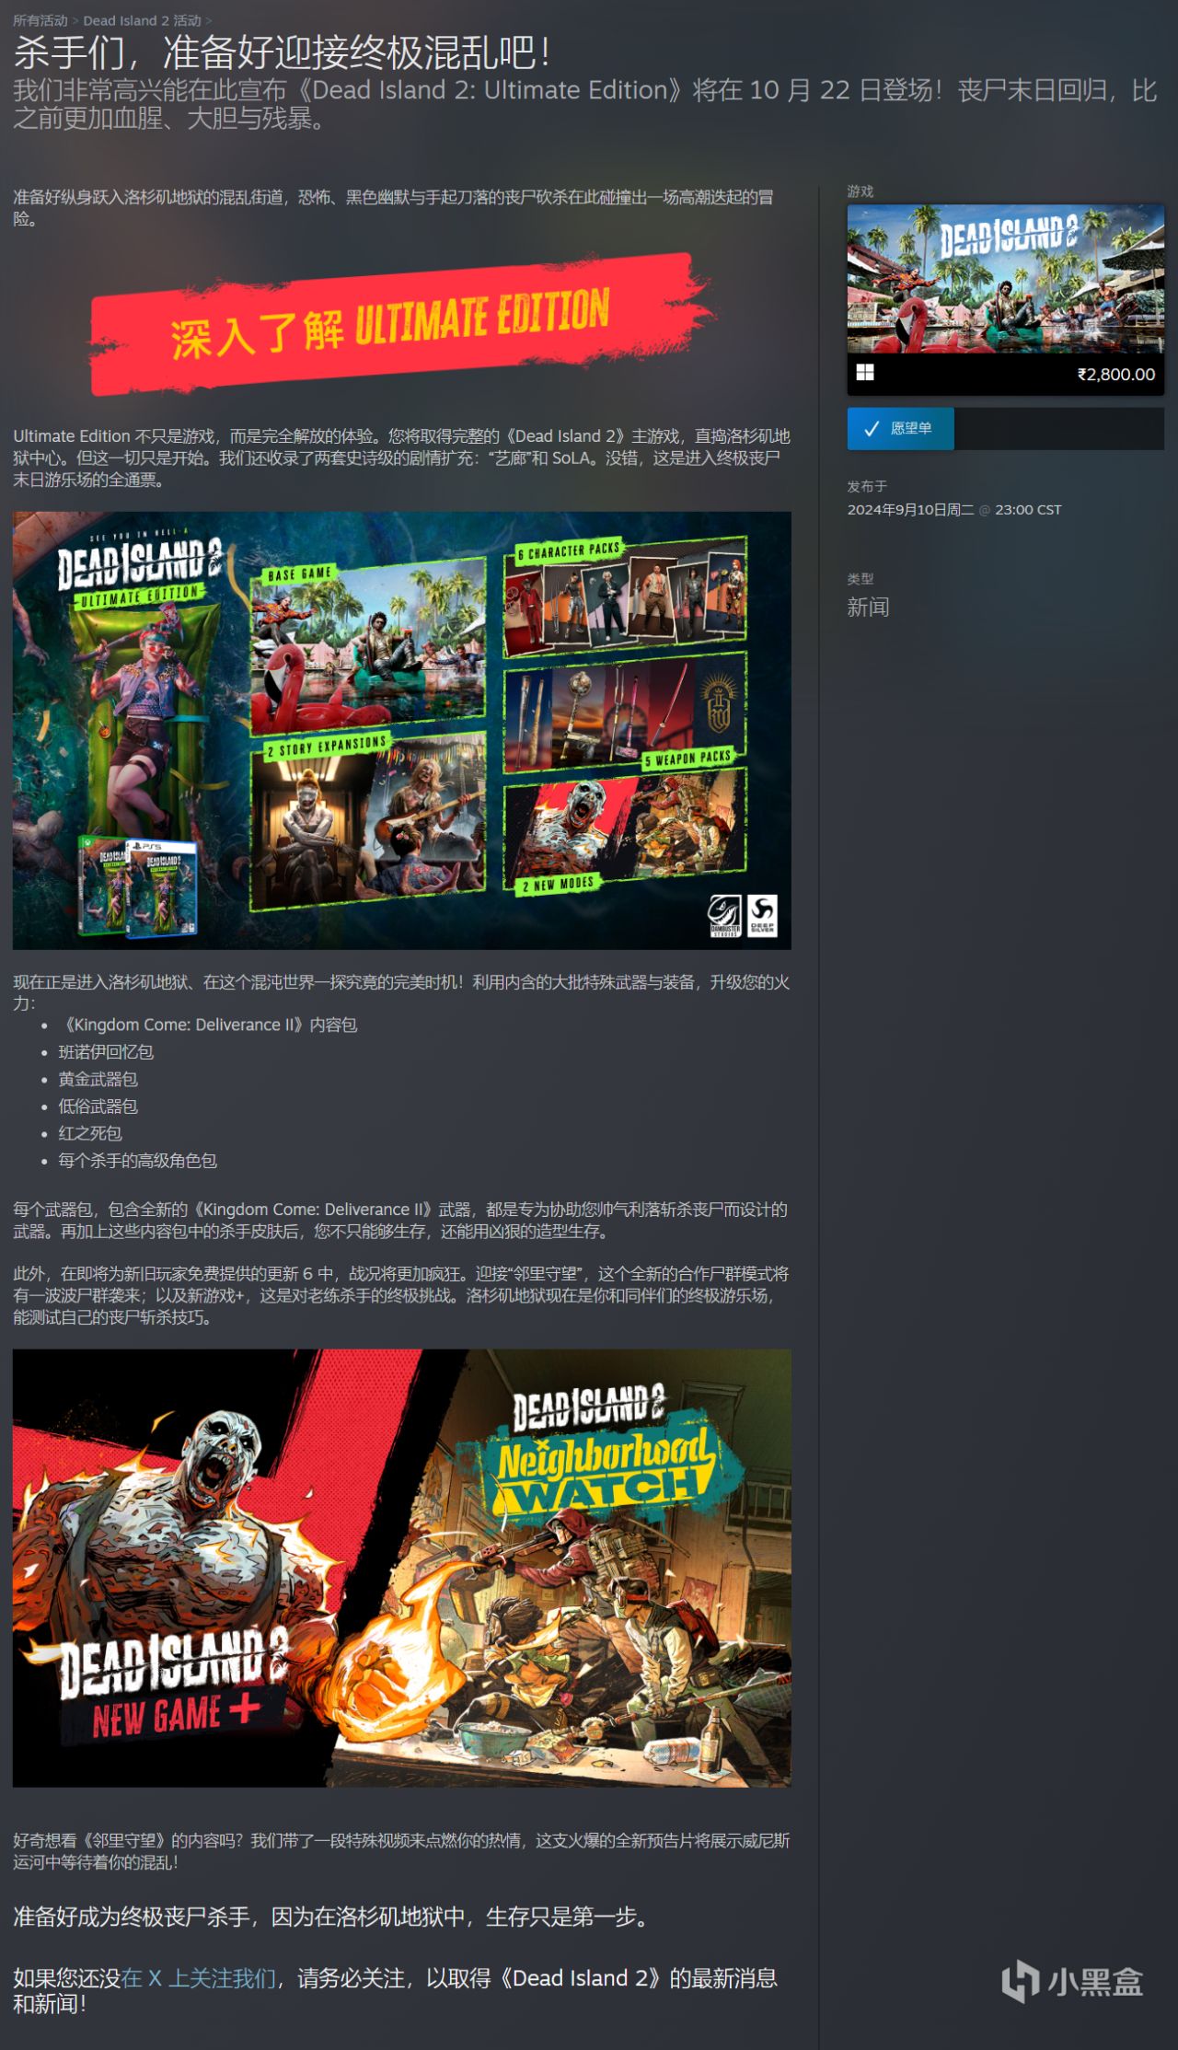
Task: Click the publish date 2024年9月10日周二
Action: (910, 509)
